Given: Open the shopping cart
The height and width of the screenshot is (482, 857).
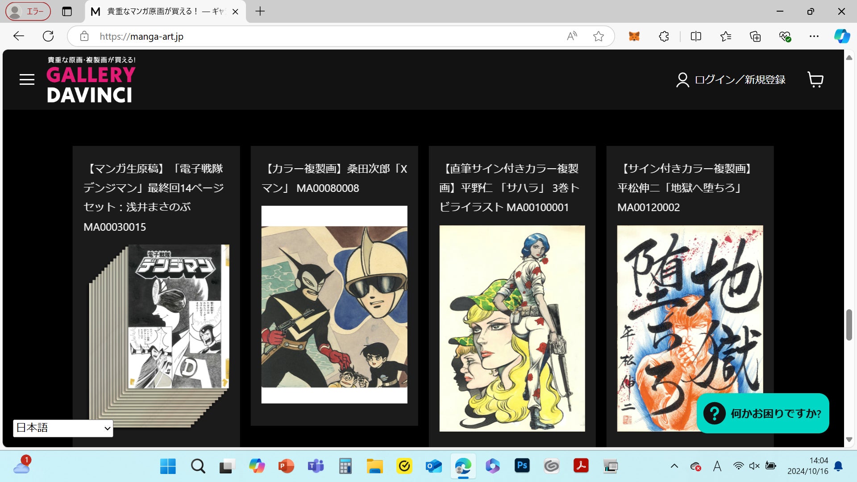Looking at the screenshot, I should [x=815, y=79].
